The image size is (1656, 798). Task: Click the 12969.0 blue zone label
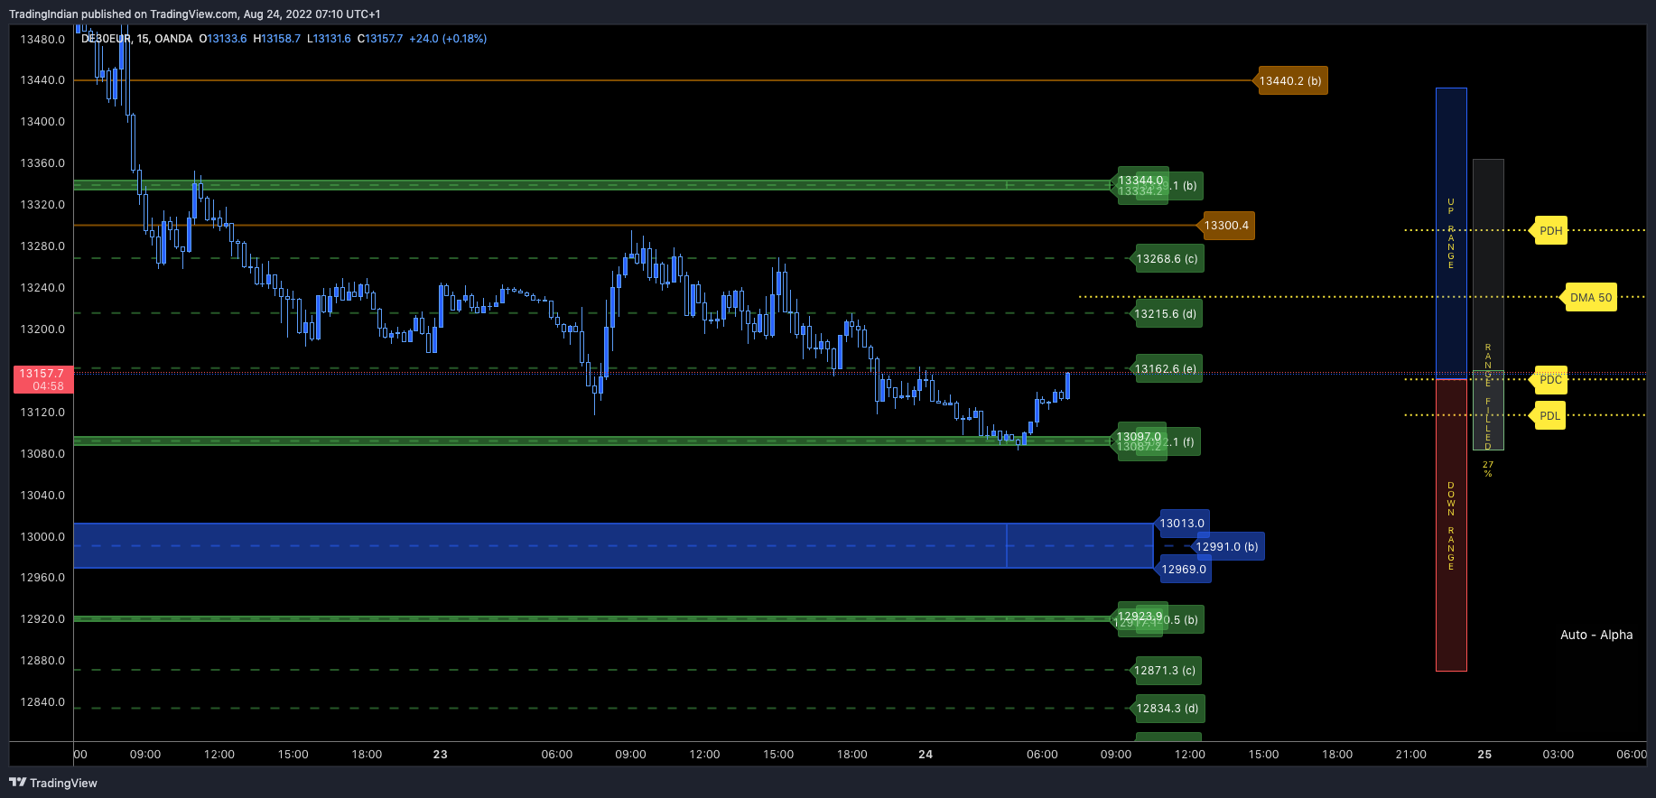[x=1183, y=570]
